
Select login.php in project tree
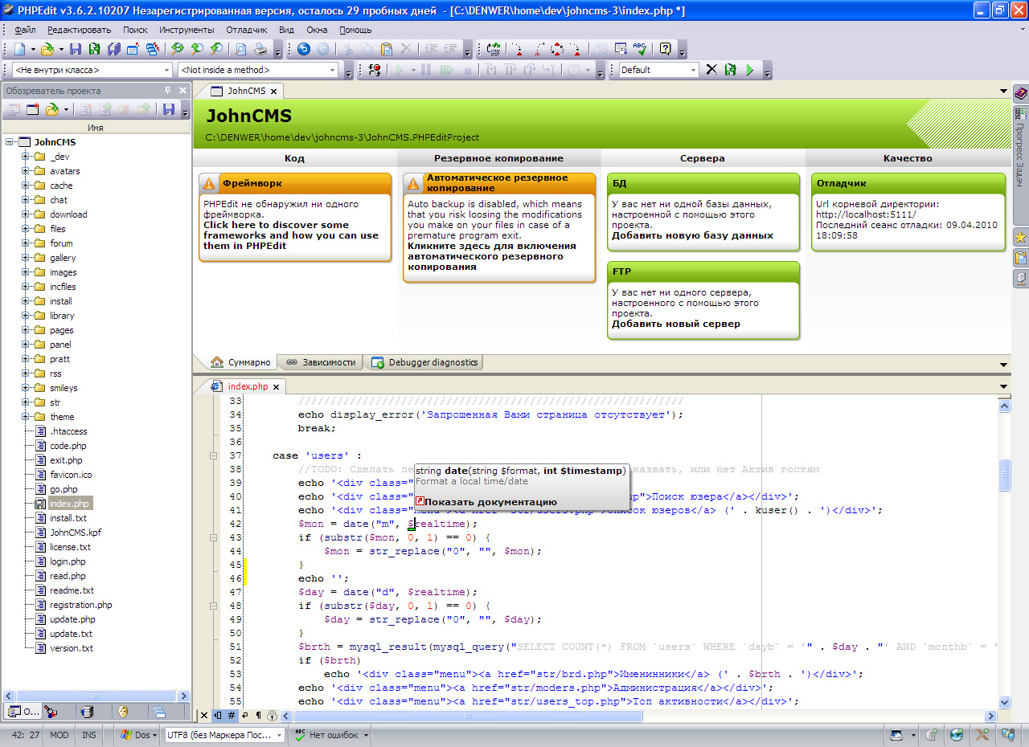(68, 561)
